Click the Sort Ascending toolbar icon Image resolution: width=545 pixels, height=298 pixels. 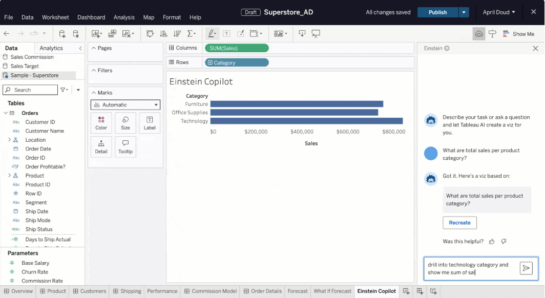pyautogui.click(x=164, y=33)
